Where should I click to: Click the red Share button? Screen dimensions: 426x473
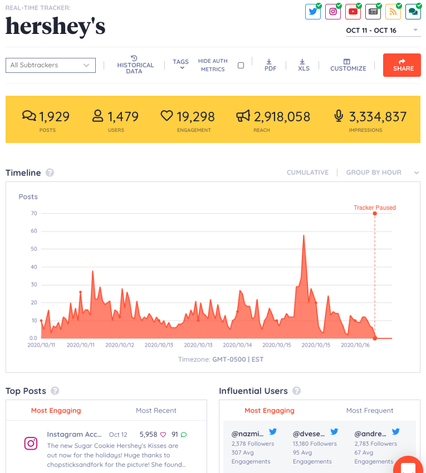401,65
